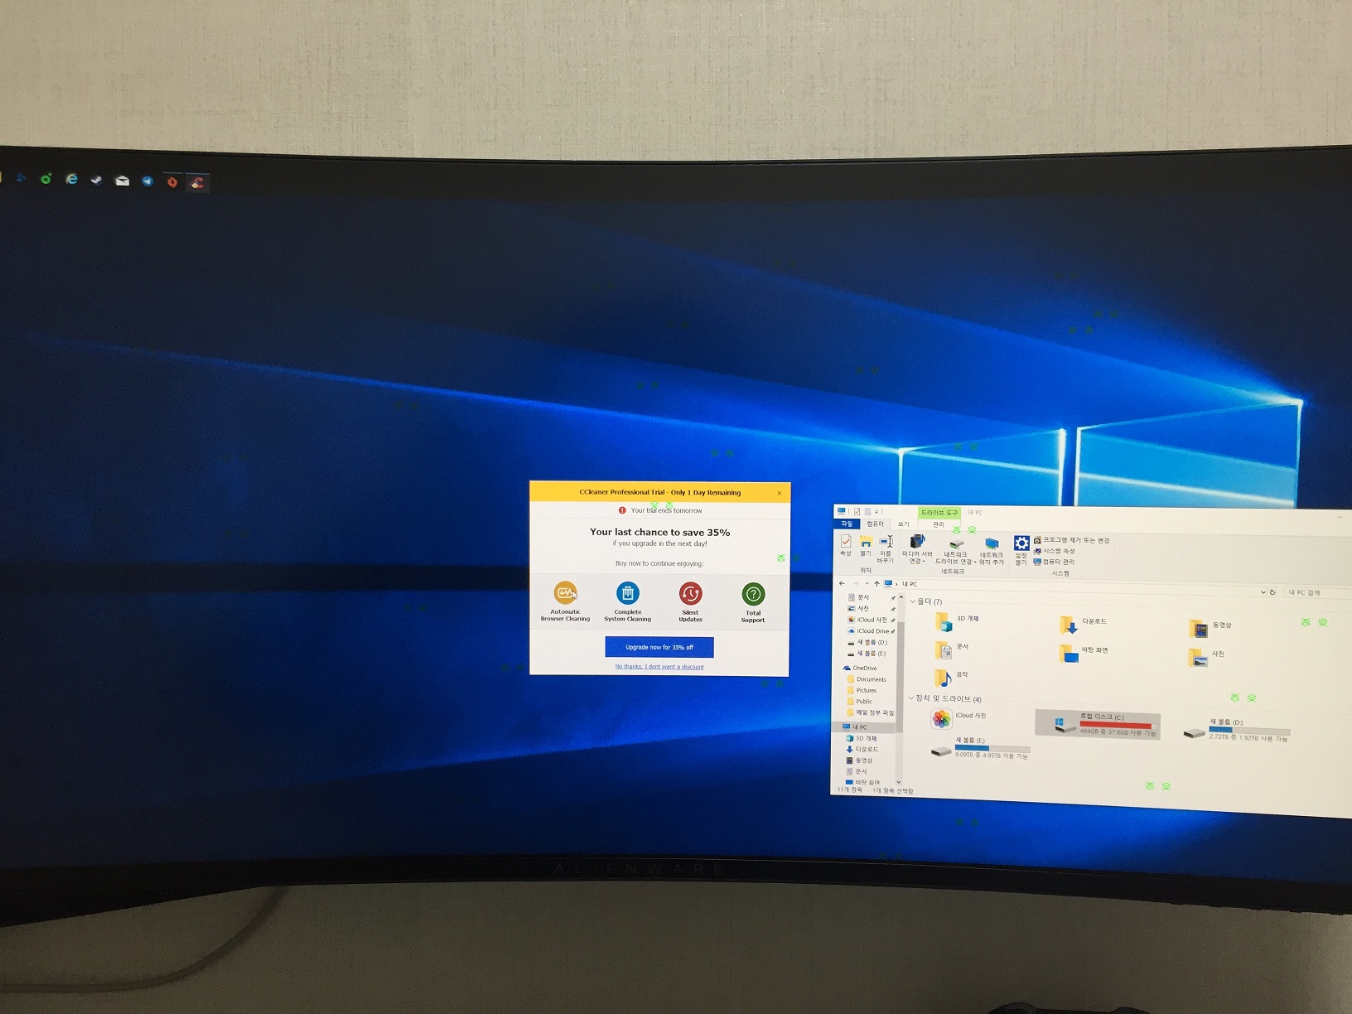The image size is (1352, 1014).
Task: Collapse the 폴더 (7) group
Action: click(913, 601)
